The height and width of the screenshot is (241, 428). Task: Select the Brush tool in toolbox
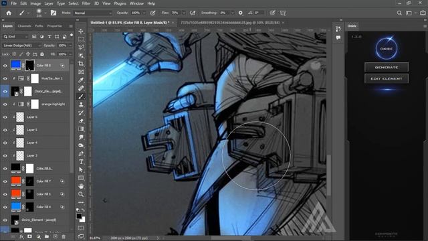click(x=81, y=96)
